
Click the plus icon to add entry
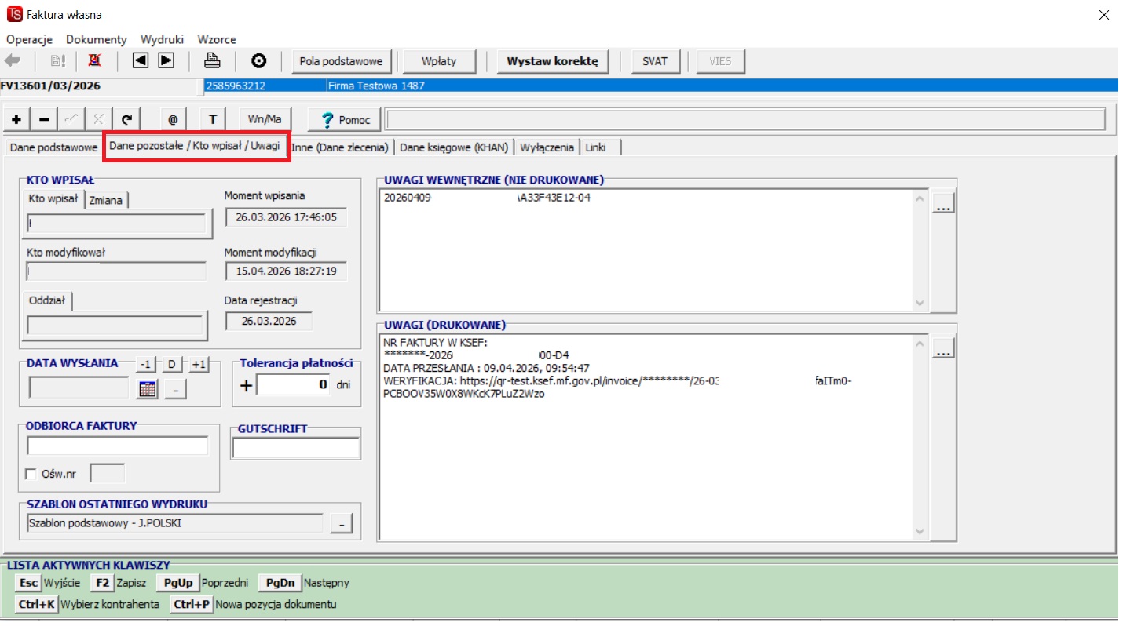[16, 119]
